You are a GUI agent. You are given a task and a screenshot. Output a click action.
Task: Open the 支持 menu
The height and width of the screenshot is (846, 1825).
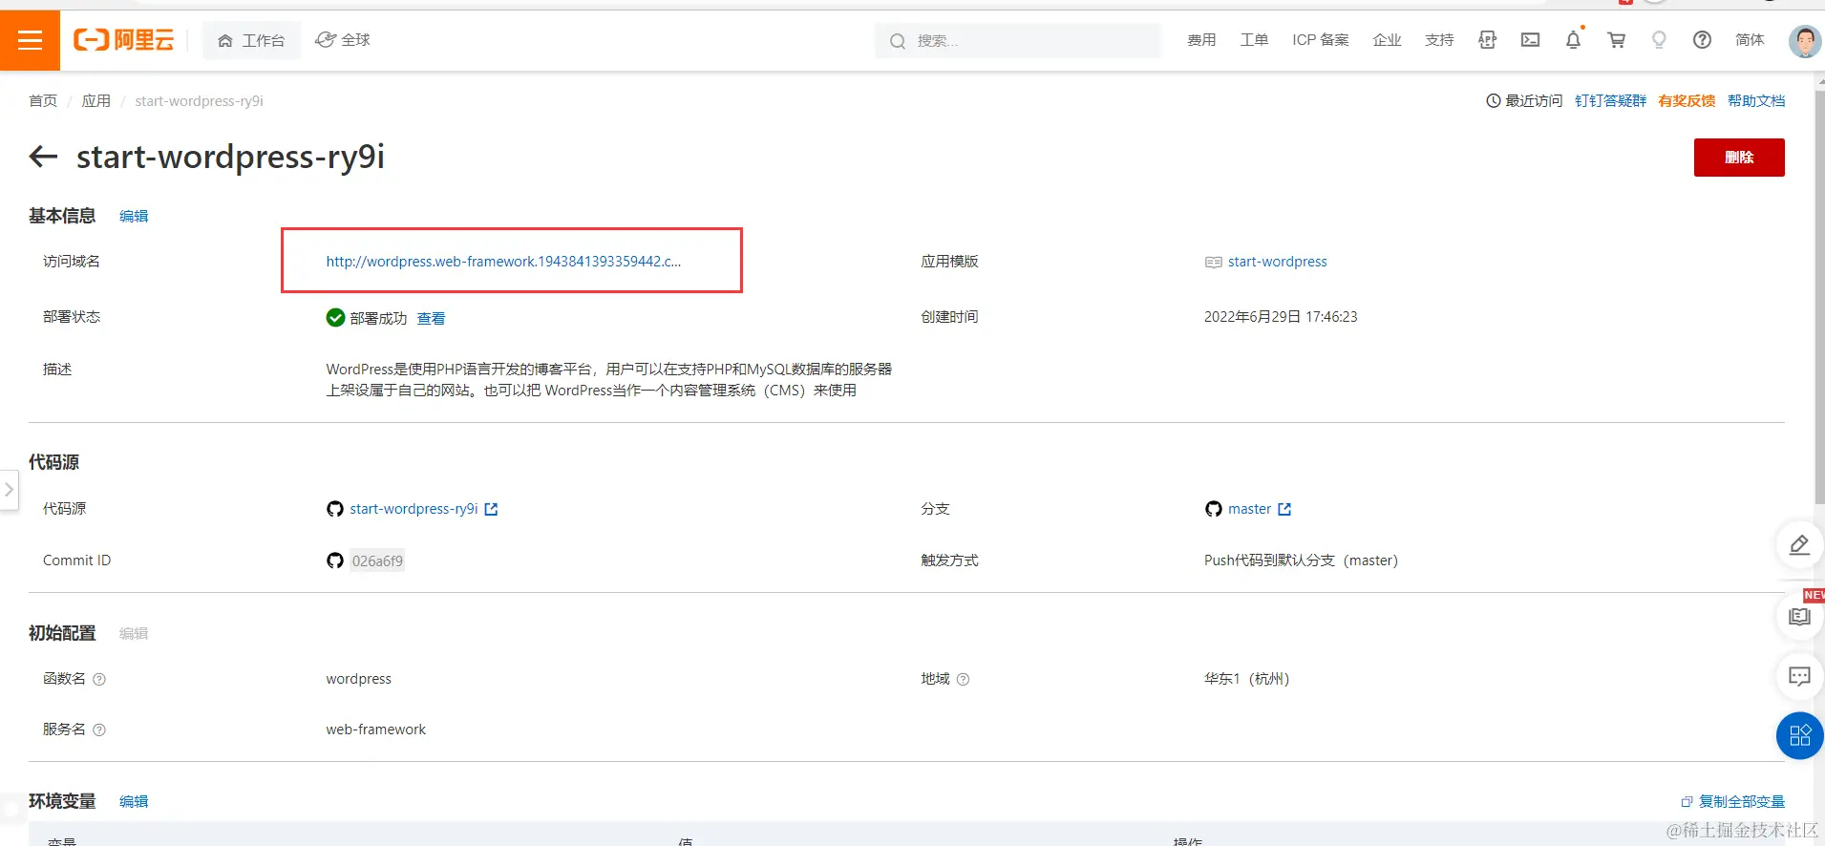coord(1439,40)
